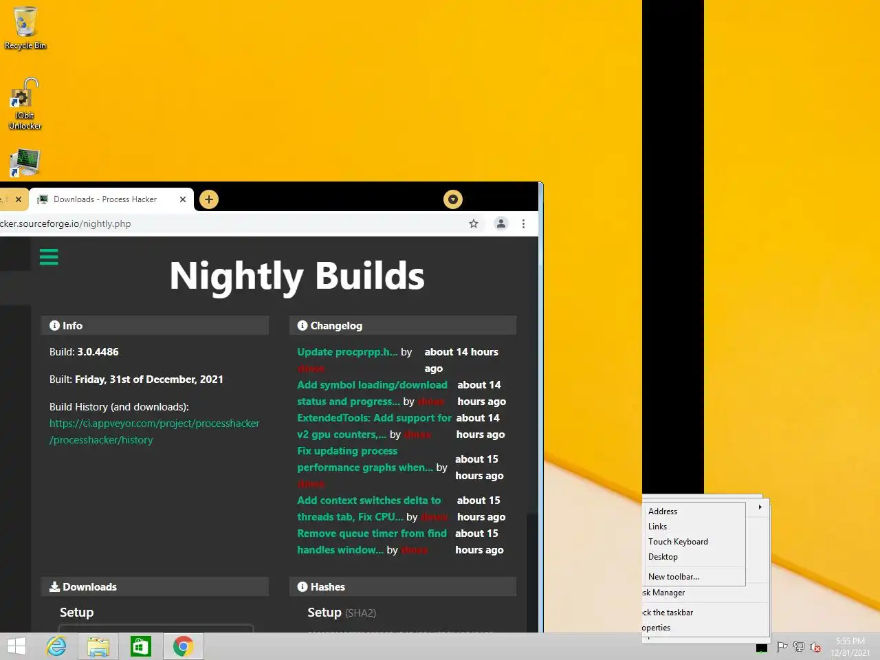Open the Chrome profile avatar button
This screenshot has width=880, height=660.
(501, 223)
